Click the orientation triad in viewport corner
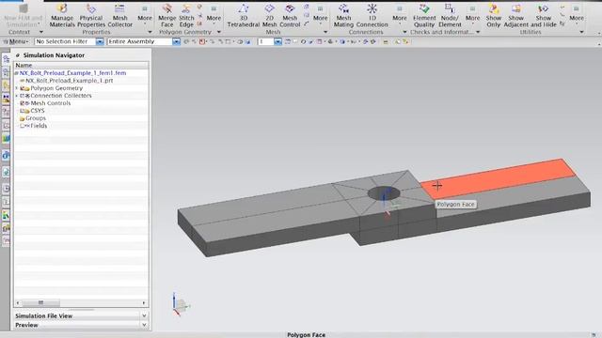The width and height of the screenshot is (602, 338). (x=180, y=305)
